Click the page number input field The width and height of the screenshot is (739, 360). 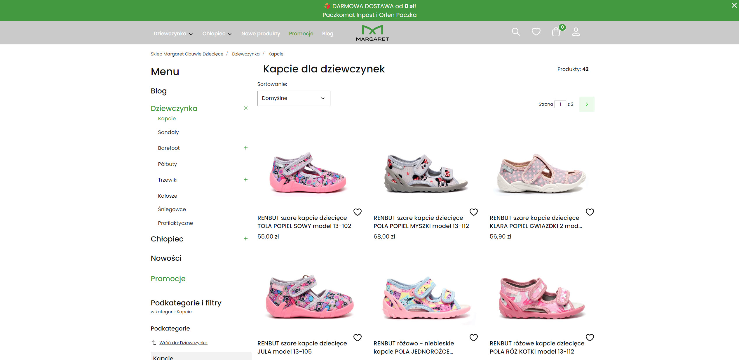560,104
